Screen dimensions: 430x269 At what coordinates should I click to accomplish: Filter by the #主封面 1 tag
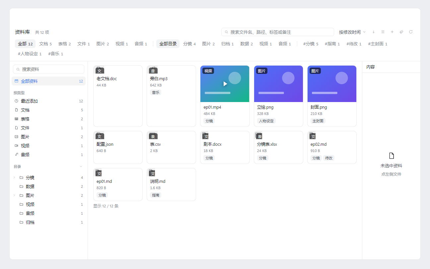[x=378, y=44]
